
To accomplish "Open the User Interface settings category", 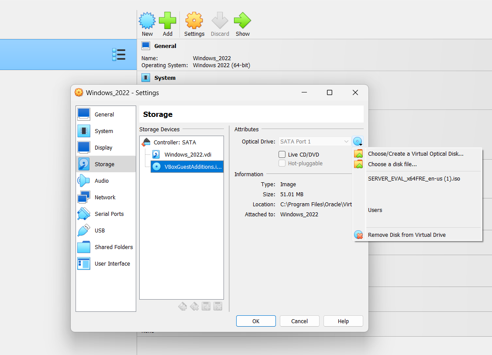I will (106, 264).
